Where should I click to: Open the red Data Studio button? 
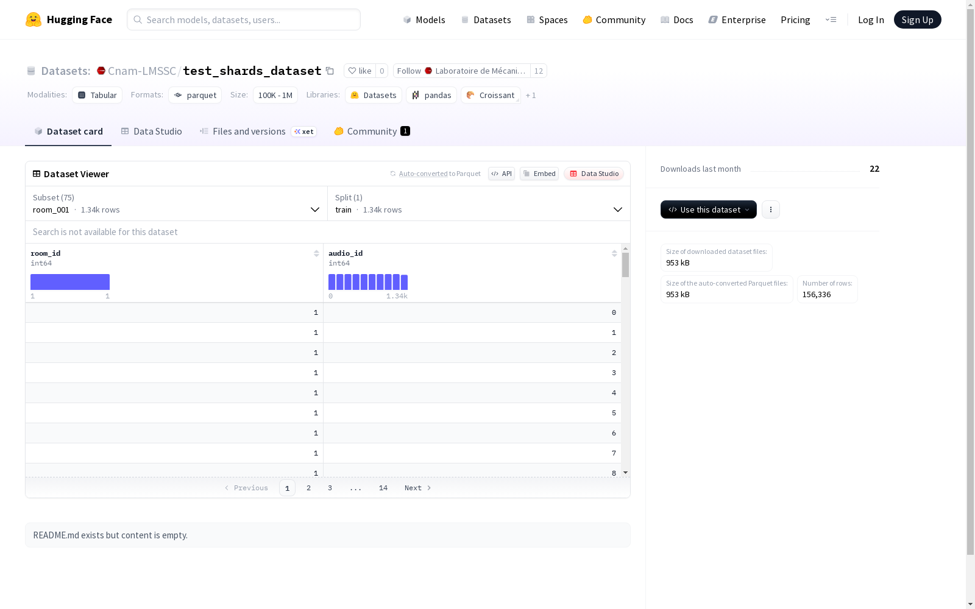point(594,174)
